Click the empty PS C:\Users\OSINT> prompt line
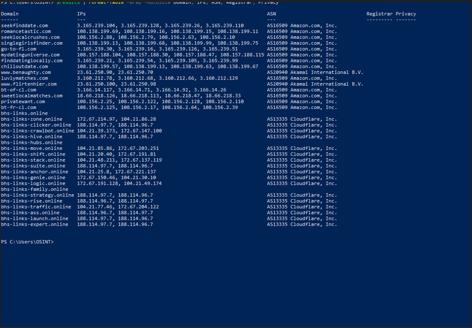 point(27,241)
